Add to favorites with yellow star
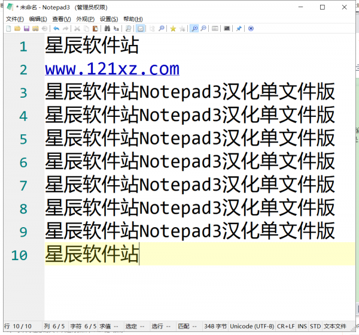359x335 pixels. tap(173, 28)
